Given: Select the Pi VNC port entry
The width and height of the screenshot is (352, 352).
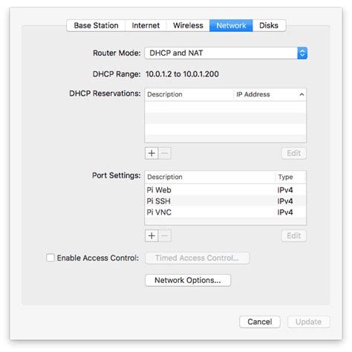Looking at the screenshot, I should point(225,212).
